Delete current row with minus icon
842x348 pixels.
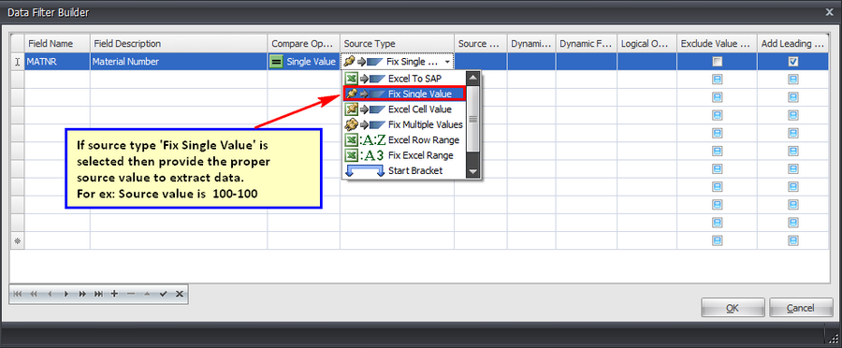pyautogui.click(x=130, y=294)
